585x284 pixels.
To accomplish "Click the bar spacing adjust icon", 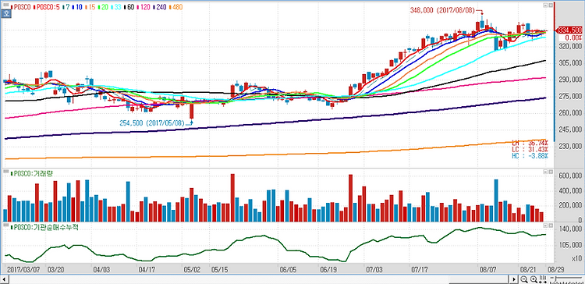I will pyautogui.click(x=543, y=279).
